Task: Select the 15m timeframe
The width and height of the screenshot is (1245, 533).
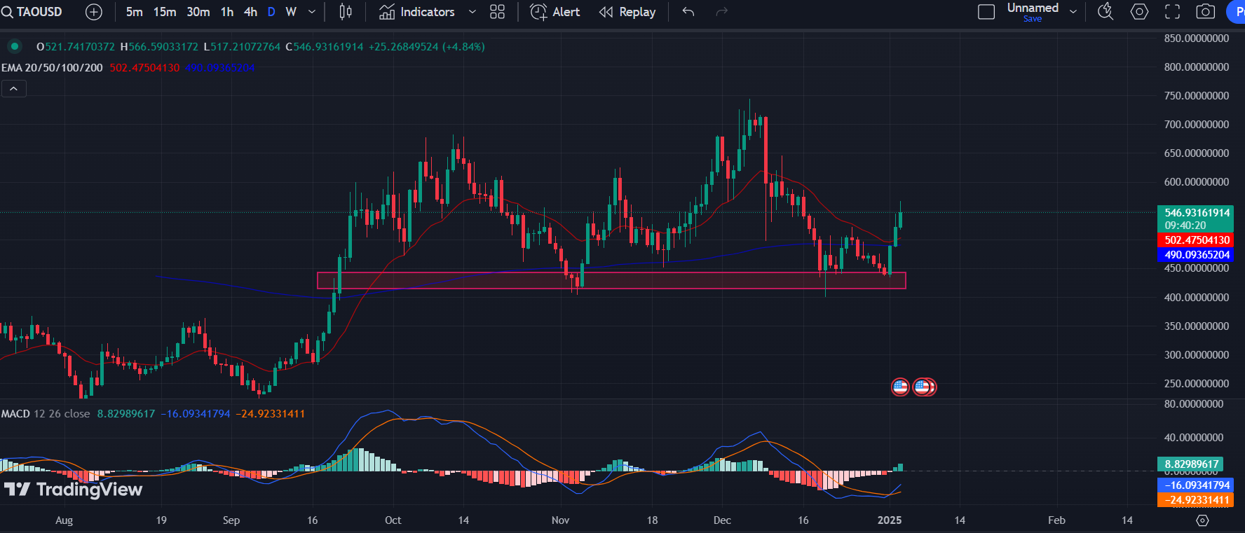Action: coord(165,12)
